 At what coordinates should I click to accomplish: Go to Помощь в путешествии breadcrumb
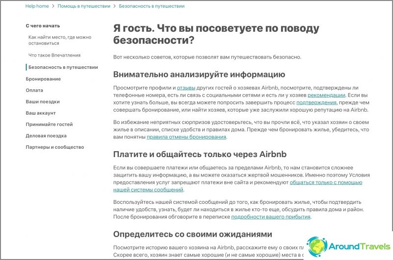tap(84, 6)
